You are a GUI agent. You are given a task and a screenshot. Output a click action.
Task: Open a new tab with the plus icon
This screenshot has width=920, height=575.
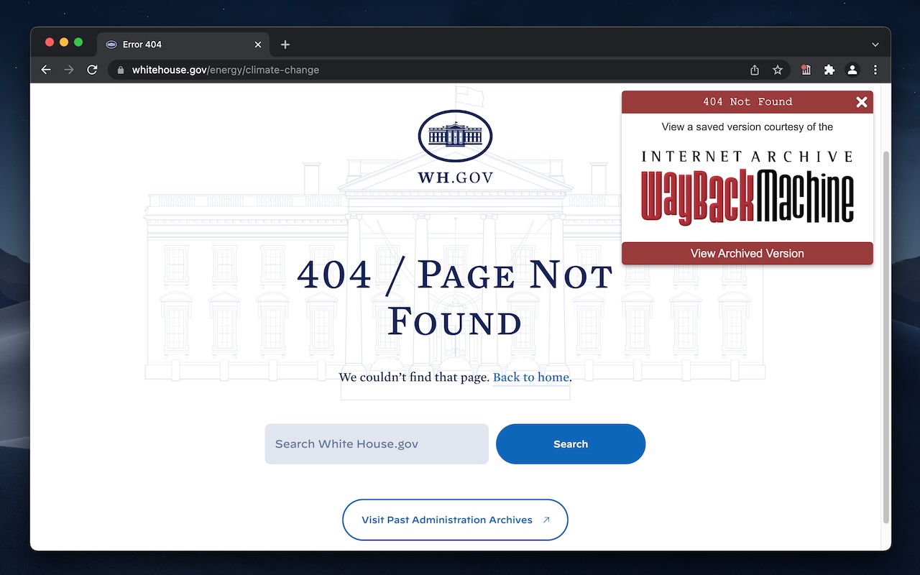(285, 44)
